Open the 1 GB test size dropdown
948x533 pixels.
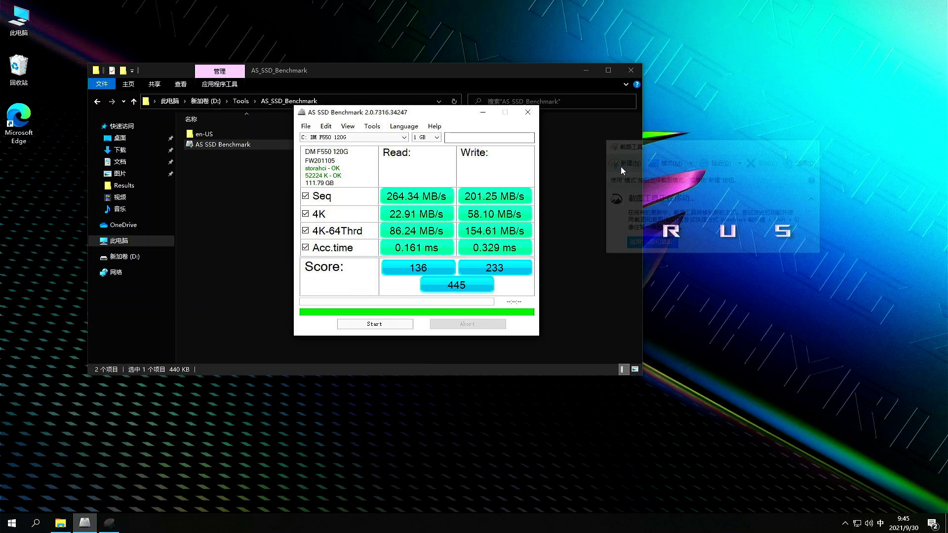click(426, 137)
